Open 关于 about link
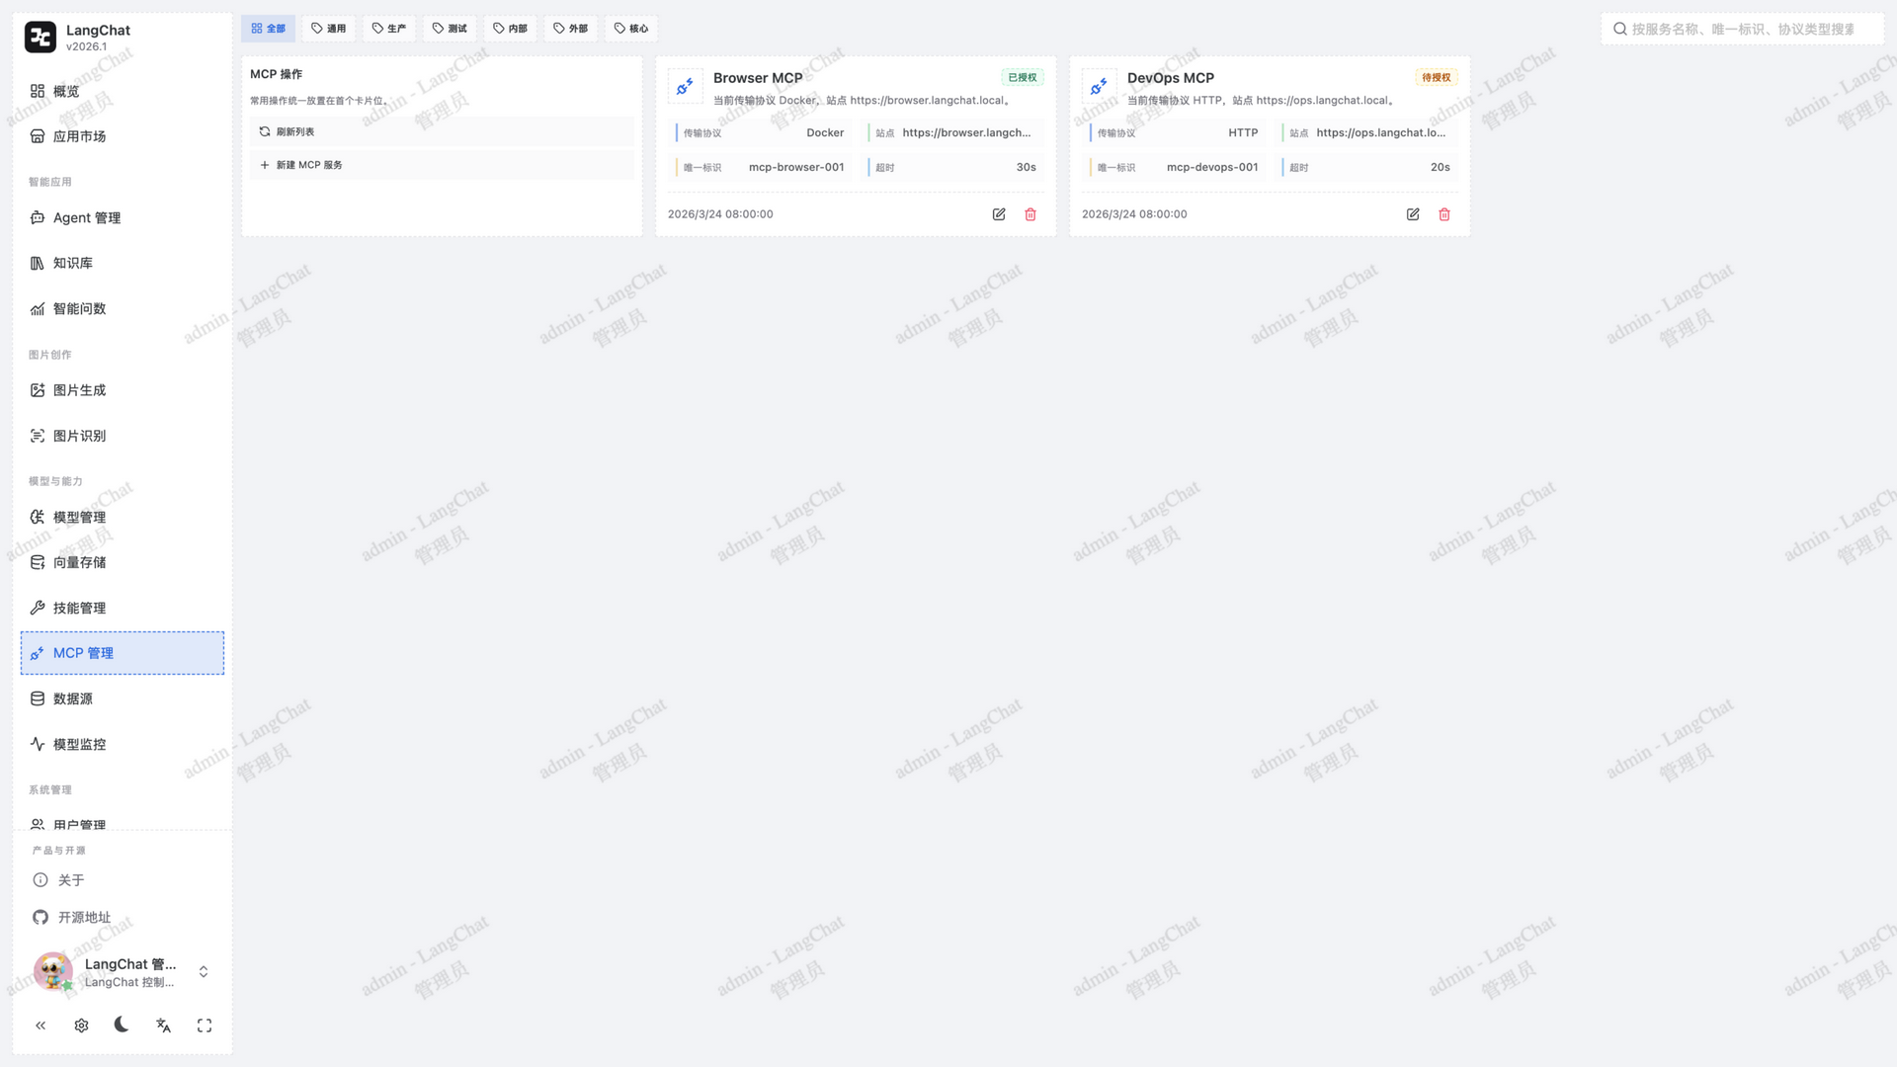Viewport: 1897px width, 1067px height. click(x=123, y=880)
